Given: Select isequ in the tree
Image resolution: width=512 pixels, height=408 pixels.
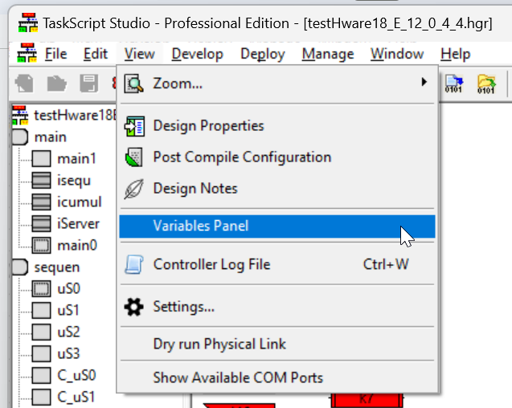Looking at the screenshot, I should (x=74, y=181).
